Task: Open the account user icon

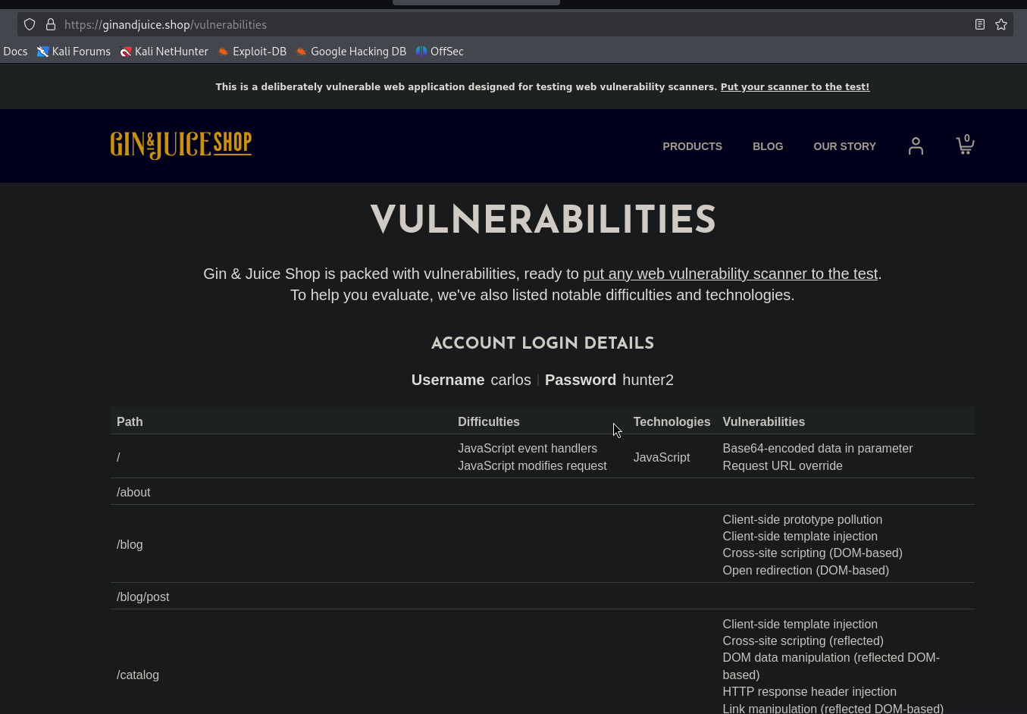Action: coord(916,146)
